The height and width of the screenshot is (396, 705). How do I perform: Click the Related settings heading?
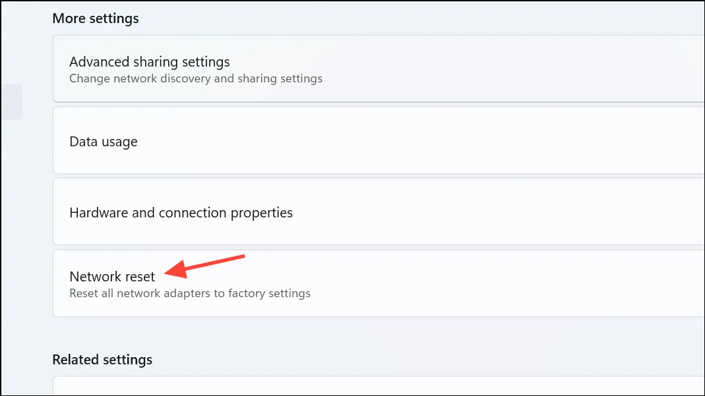coord(102,360)
